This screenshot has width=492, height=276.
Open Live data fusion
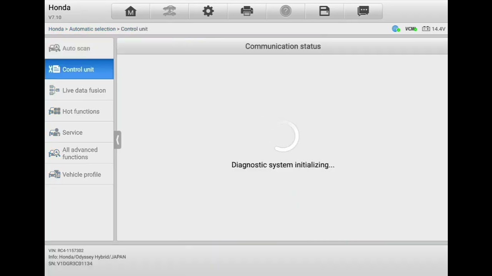79,90
